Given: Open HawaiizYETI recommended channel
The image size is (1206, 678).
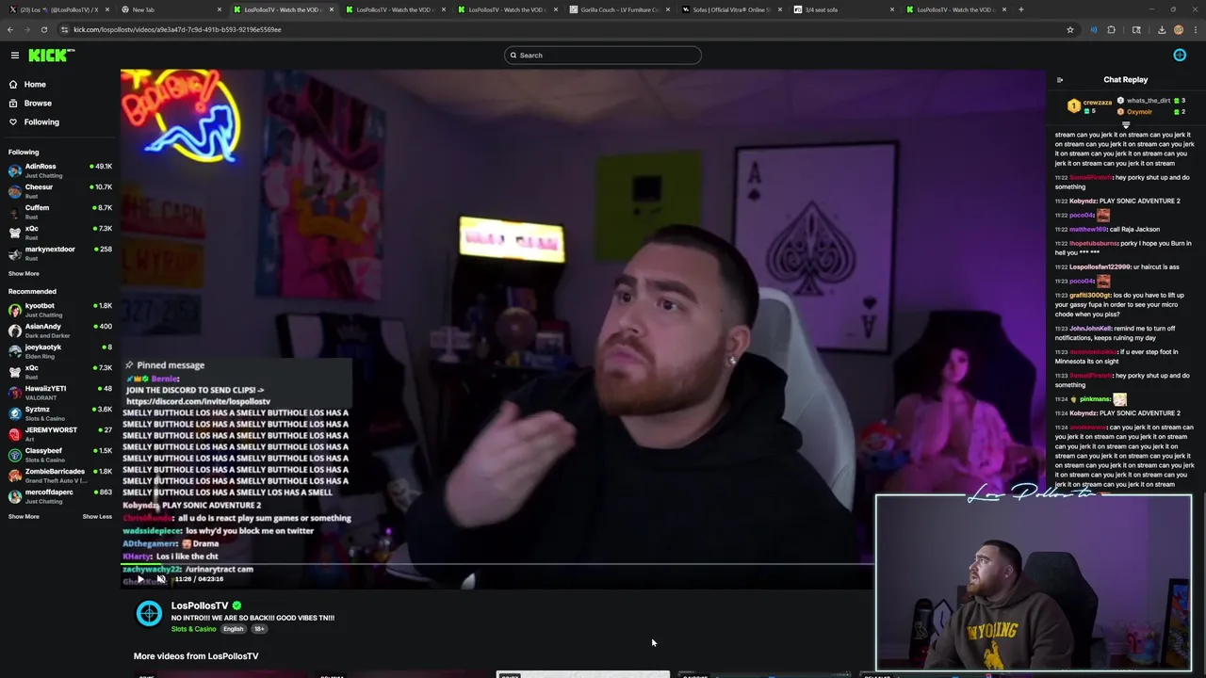Looking at the screenshot, I should tap(58, 393).
